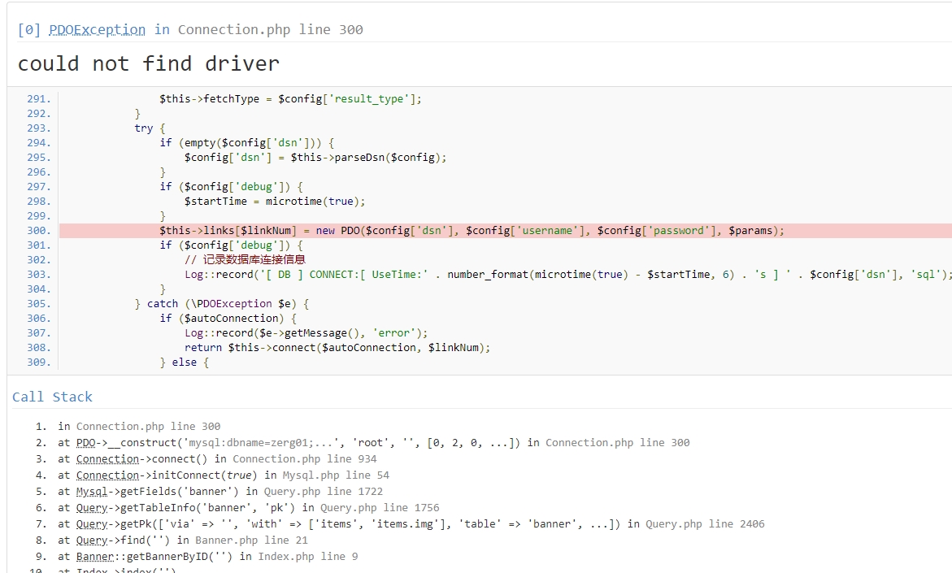Click the Mysql link in the getFields('banner') entry
This screenshot has width=952, height=573.
pyautogui.click(x=92, y=492)
